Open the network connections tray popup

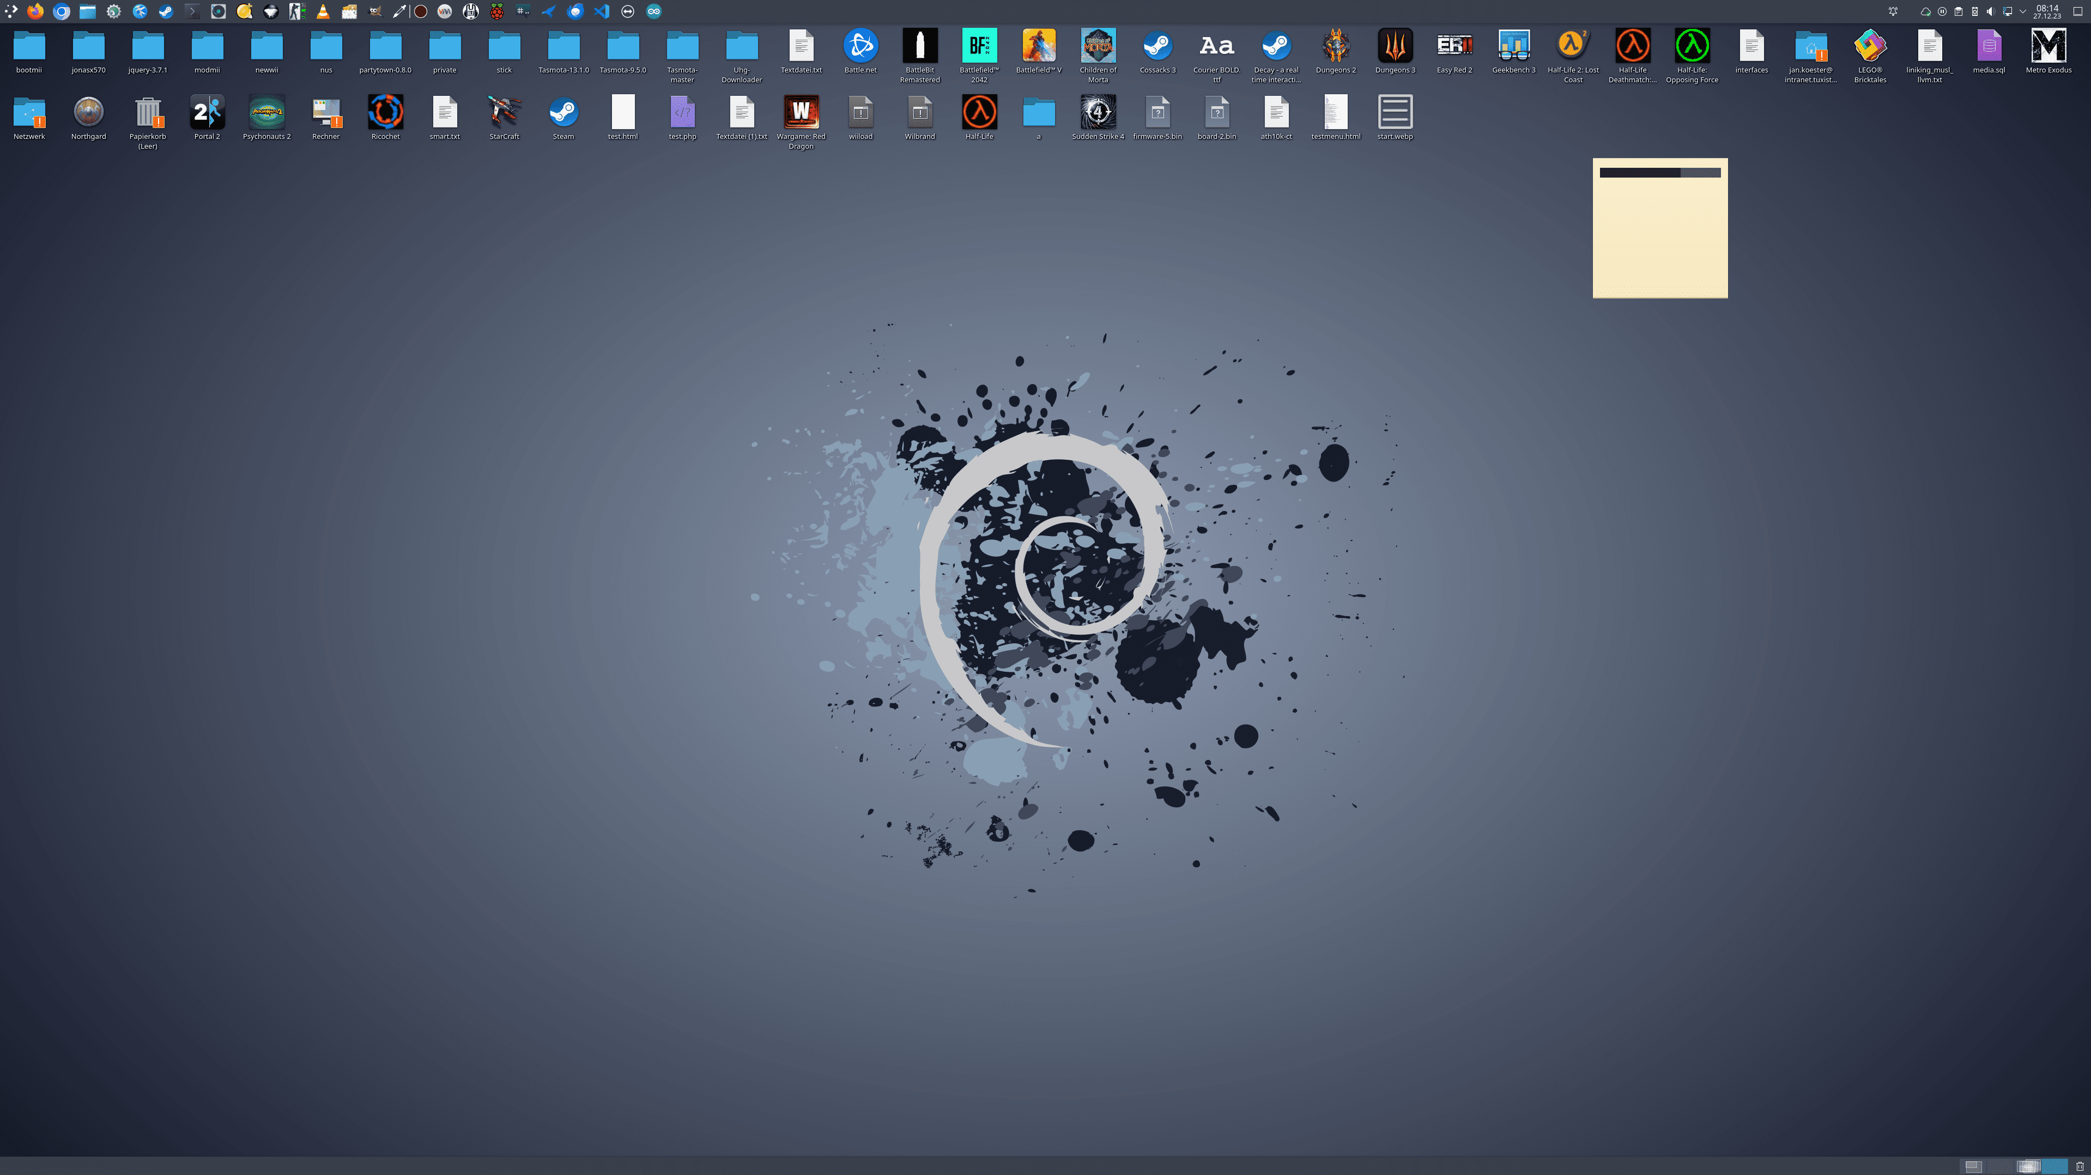pos(2008,11)
